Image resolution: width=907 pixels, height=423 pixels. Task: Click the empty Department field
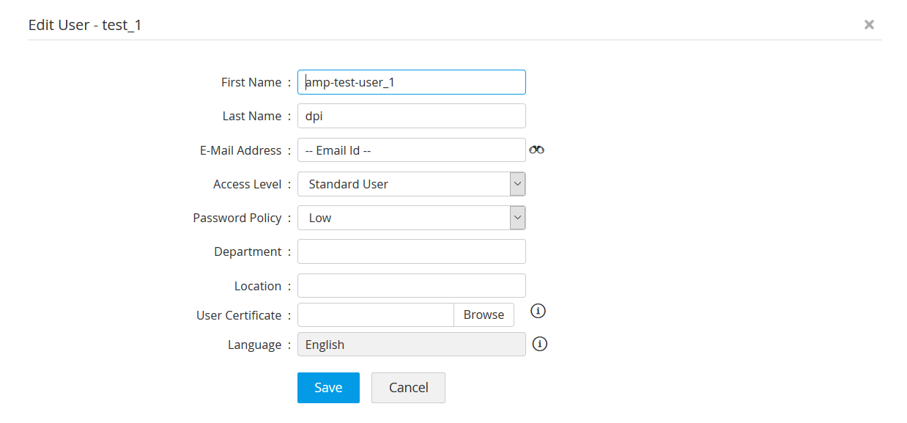(411, 251)
